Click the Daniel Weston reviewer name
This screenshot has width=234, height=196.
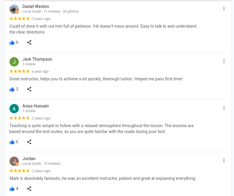pos(36,6)
